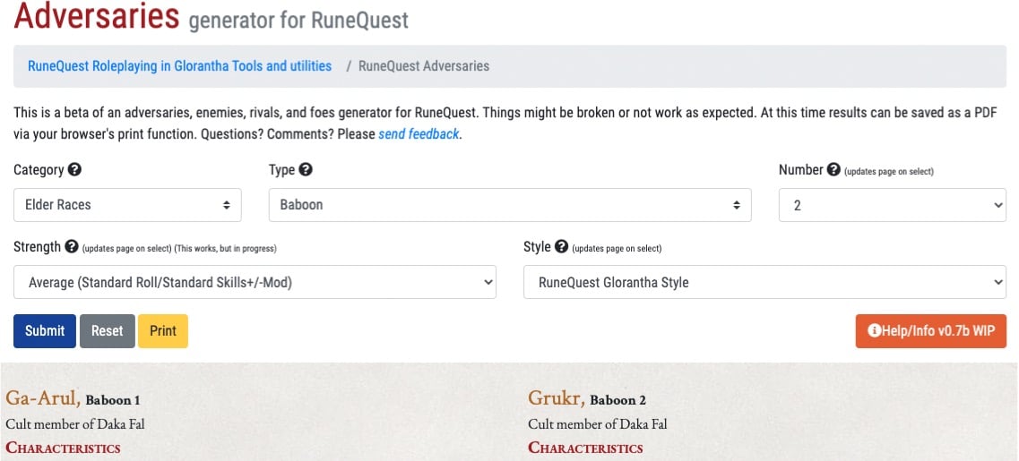Open the Type dropdown showing Baboon
This screenshot has width=1019, height=461.
click(510, 204)
